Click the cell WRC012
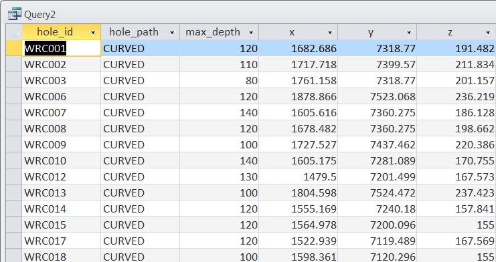496x262 pixels. pyautogui.click(x=62, y=176)
